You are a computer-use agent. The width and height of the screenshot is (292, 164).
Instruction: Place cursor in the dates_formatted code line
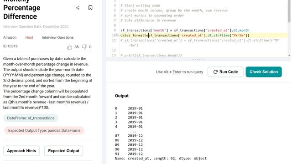[185, 36]
